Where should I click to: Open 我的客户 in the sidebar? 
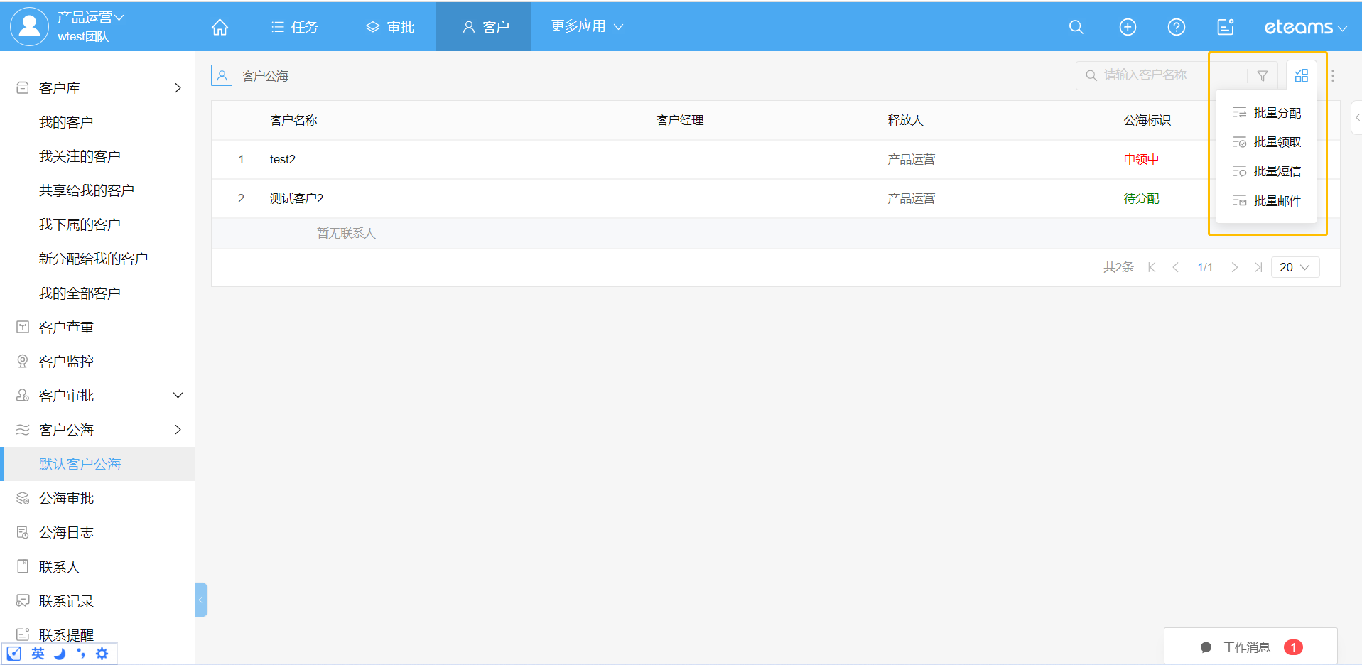pyautogui.click(x=66, y=122)
